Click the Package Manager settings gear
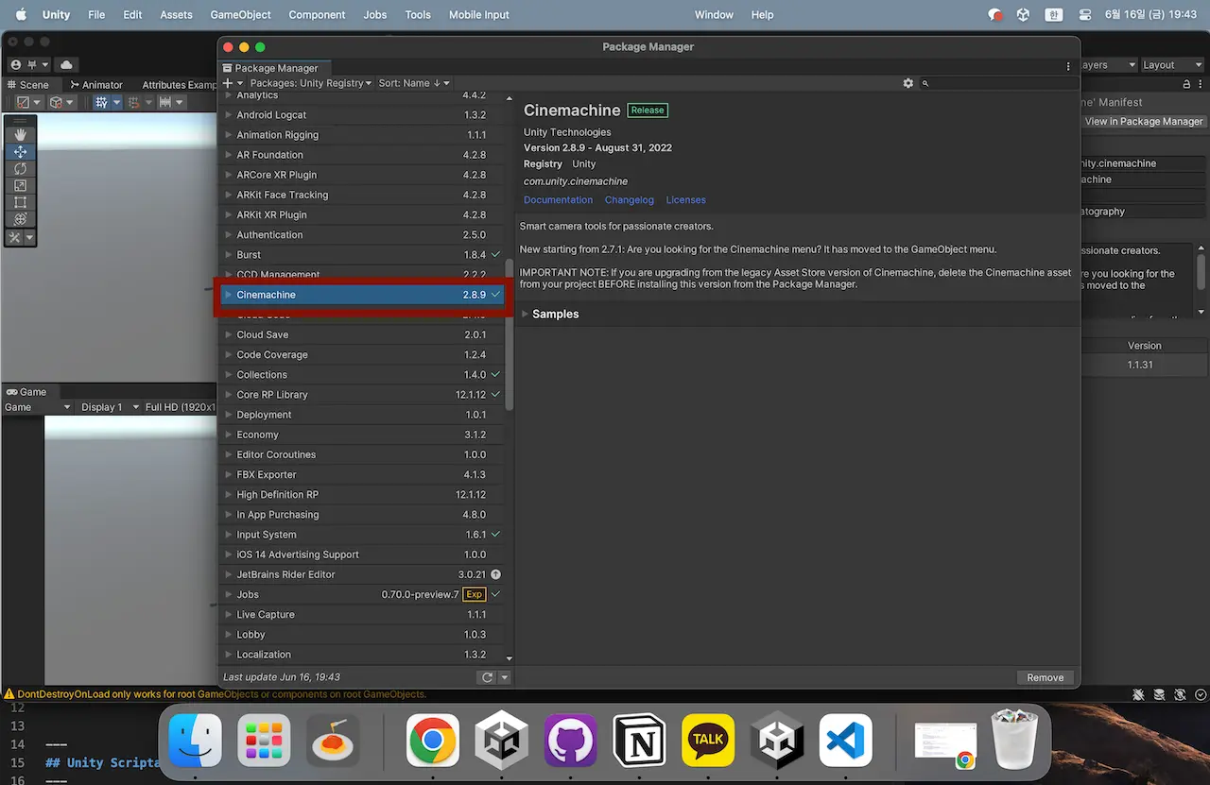1210x785 pixels. [x=908, y=83]
